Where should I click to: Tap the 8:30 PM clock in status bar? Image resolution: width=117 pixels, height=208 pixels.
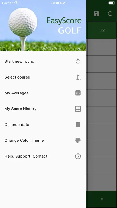58,3
